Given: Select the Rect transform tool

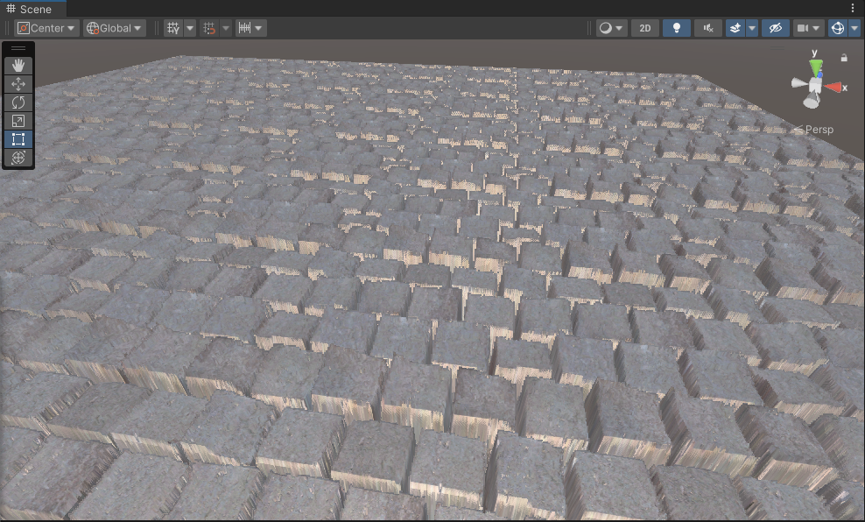Looking at the screenshot, I should point(18,139).
